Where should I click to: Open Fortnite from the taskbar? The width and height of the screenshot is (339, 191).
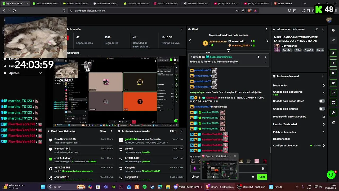[275, 187]
